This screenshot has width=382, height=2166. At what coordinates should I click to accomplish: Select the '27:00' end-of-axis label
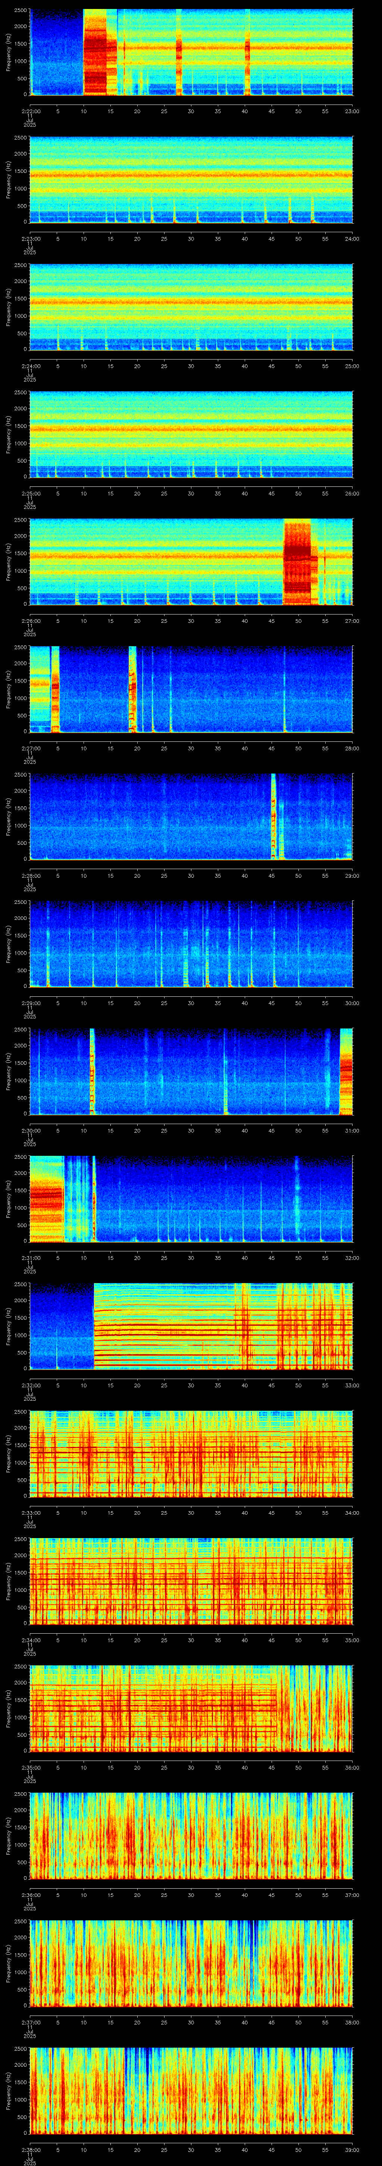[352, 620]
